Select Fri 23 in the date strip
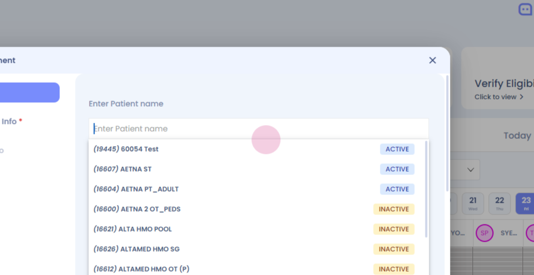 pyautogui.click(x=525, y=203)
